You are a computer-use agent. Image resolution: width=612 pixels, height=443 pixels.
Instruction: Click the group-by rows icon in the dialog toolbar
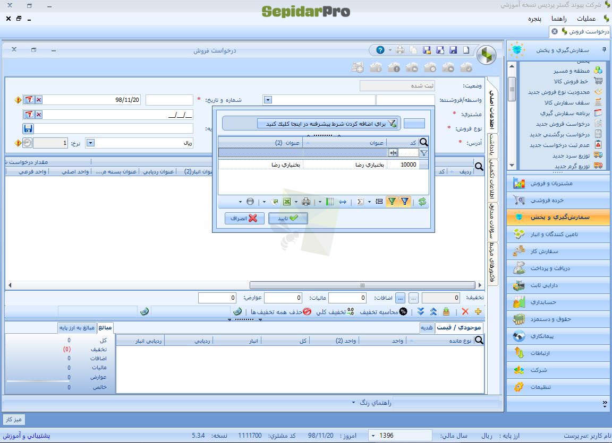click(x=379, y=202)
